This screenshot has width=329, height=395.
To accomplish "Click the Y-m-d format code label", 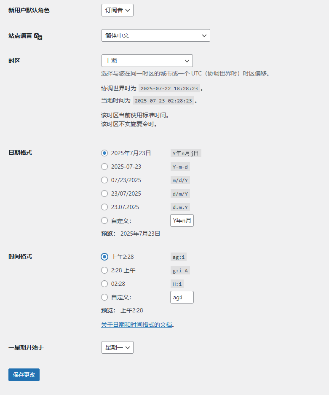I will click(180, 167).
